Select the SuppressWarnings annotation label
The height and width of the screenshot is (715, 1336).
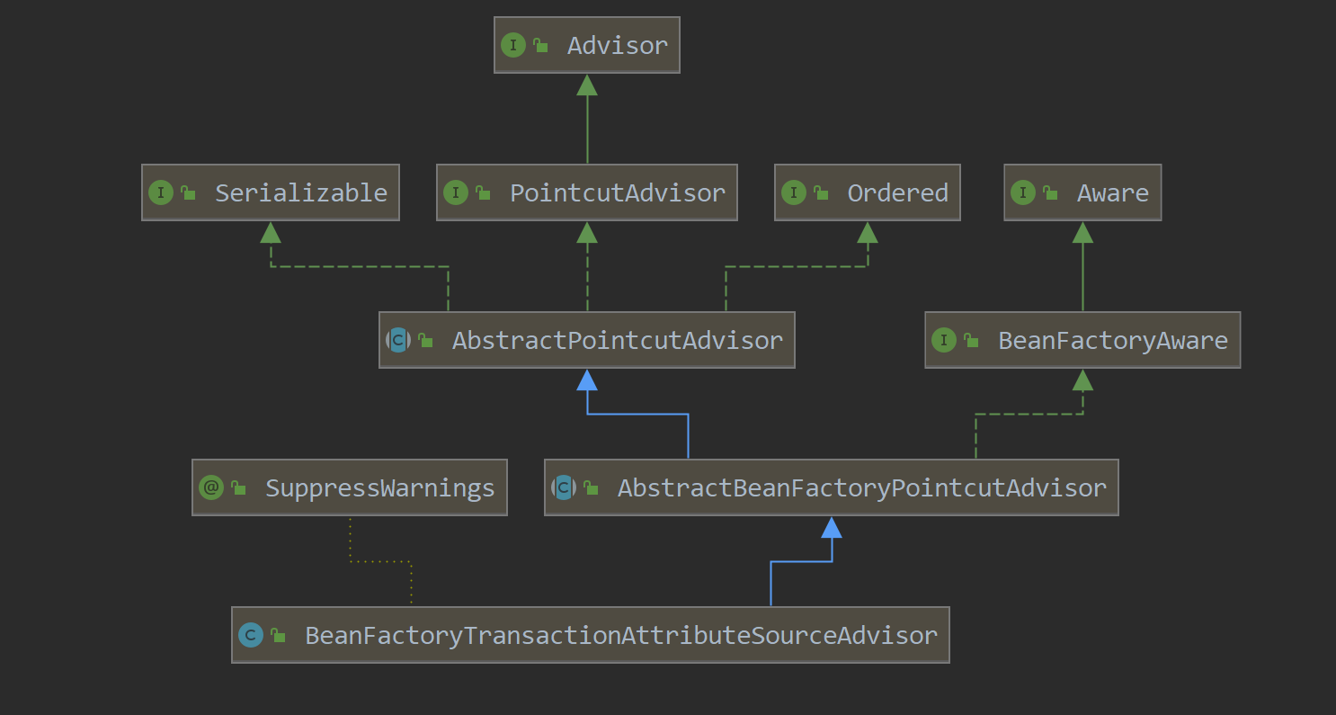click(379, 487)
